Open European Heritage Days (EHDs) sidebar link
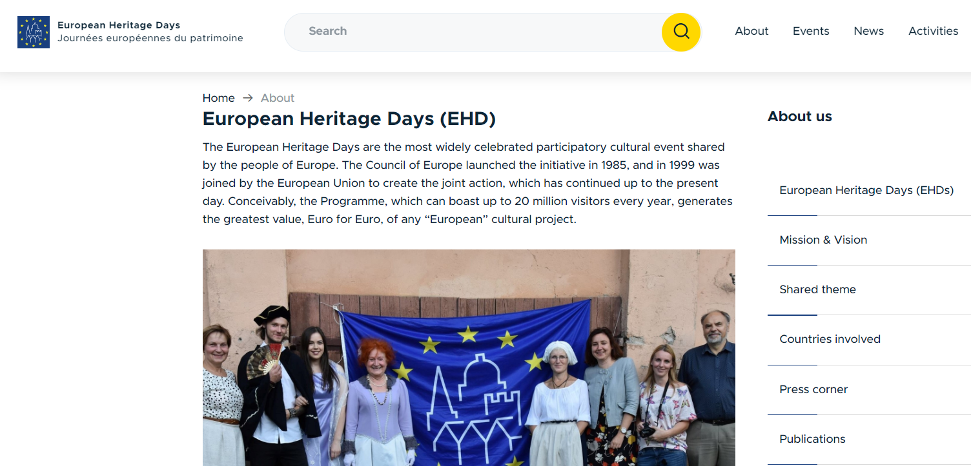This screenshot has width=971, height=466. click(866, 190)
